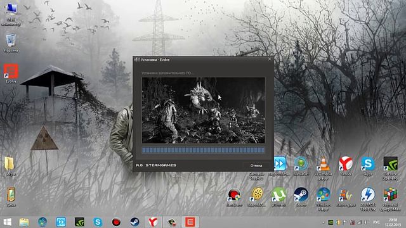Switch to the Evolve installer on the taskbar

click(190, 222)
